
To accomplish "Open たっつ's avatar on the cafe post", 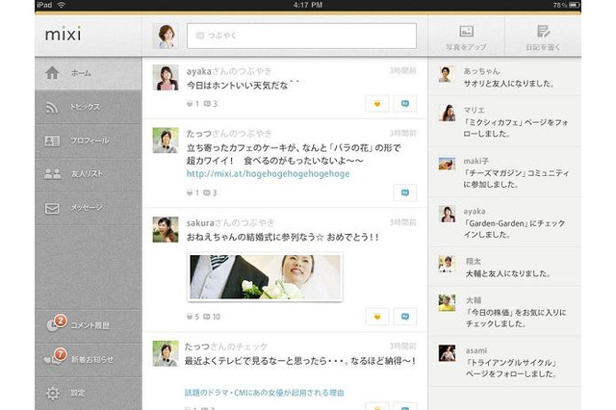I will point(166,141).
